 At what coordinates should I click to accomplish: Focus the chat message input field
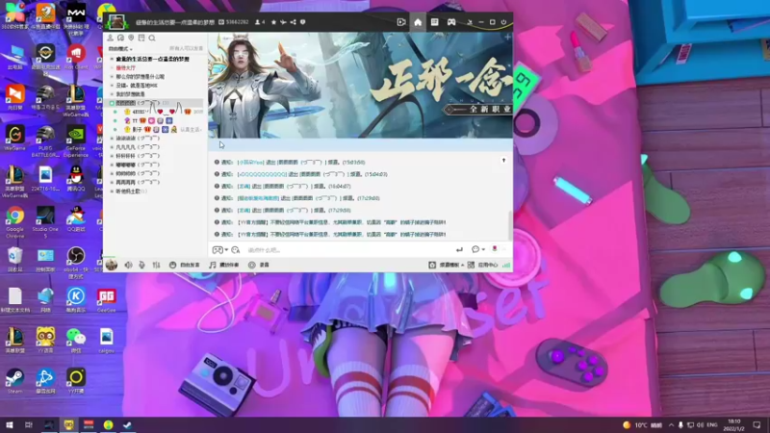coord(348,250)
